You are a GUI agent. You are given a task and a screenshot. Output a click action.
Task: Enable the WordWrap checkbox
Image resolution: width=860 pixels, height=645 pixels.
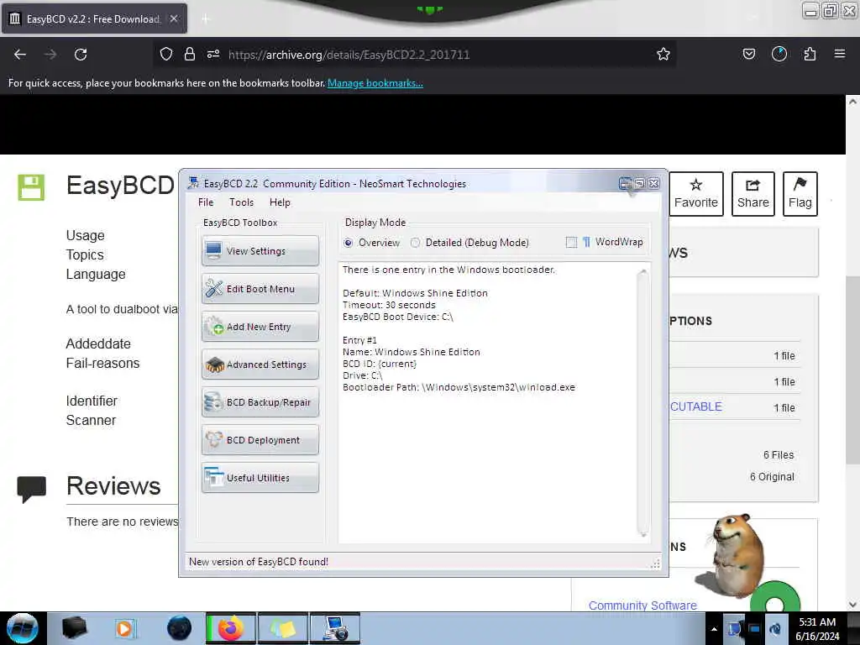[x=571, y=242]
